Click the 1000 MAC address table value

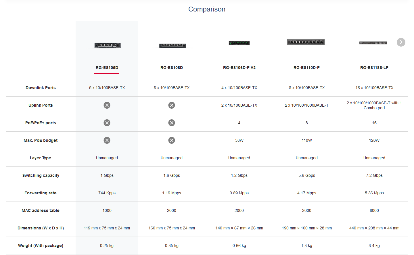pos(107,210)
